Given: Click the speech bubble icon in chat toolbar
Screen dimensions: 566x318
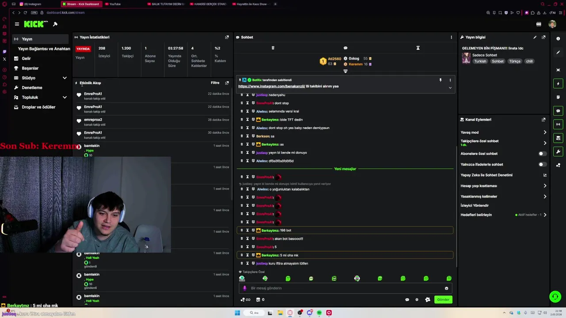Looking at the screenshot, I should 345,48.
